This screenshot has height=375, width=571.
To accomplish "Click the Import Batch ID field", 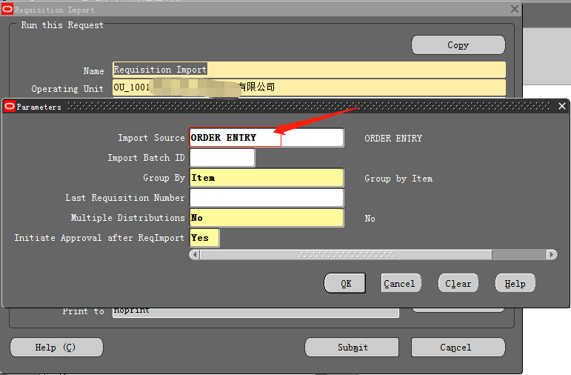I will coord(222,158).
